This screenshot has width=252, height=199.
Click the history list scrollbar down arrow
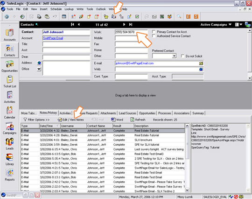point(187,190)
